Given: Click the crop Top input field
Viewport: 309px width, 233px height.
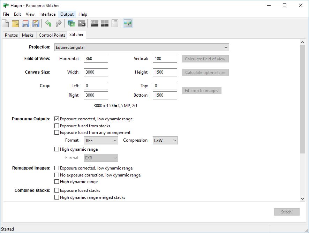Looking at the screenshot, I should pyautogui.click(x=165, y=86).
